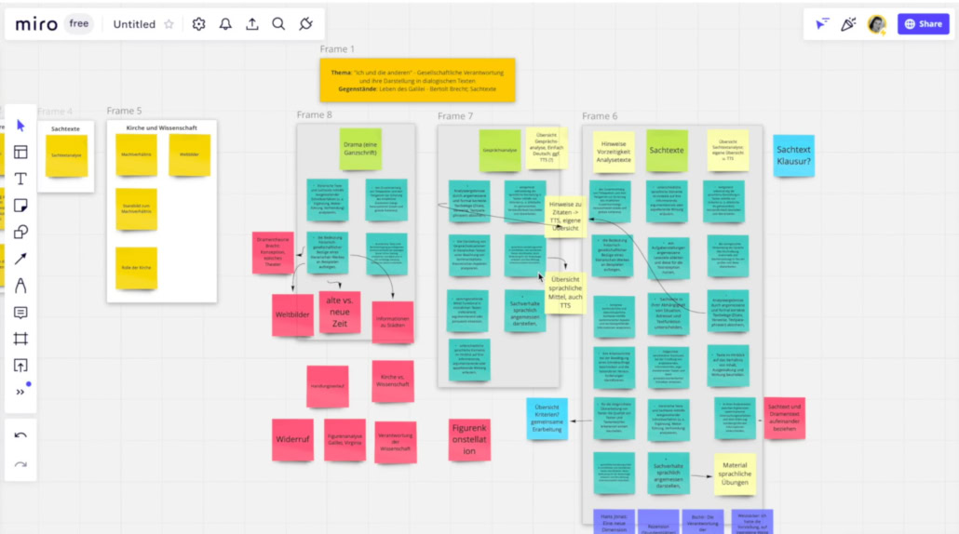This screenshot has height=534, width=959.
Task: Select the orange Thema header note
Action: tap(417, 81)
